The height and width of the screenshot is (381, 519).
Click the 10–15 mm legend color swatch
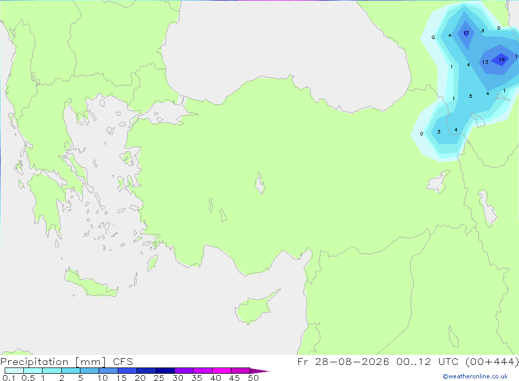coord(108,371)
